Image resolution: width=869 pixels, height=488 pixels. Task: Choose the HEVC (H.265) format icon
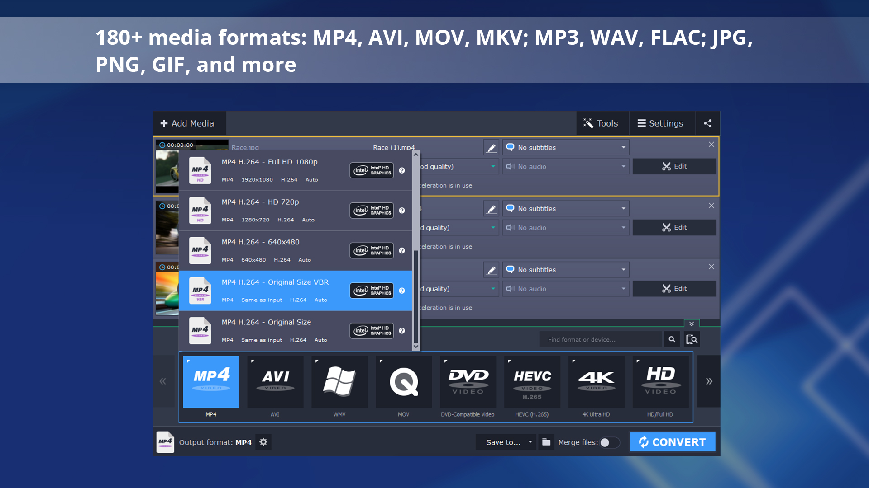(532, 381)
